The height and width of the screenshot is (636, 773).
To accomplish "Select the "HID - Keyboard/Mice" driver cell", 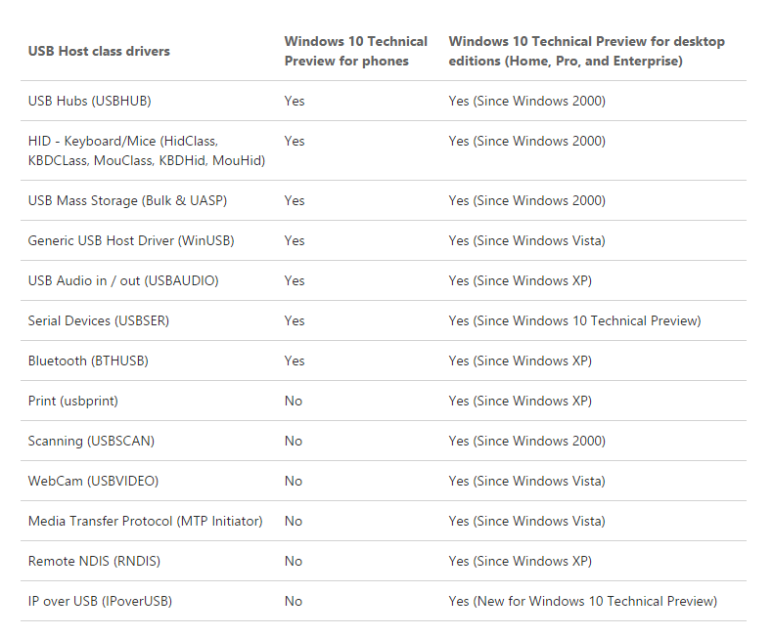I will coord(147,150).
